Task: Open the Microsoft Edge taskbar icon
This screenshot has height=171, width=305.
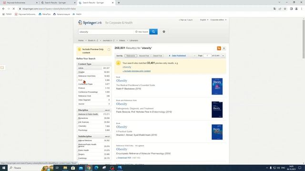Action: [96, 168]
